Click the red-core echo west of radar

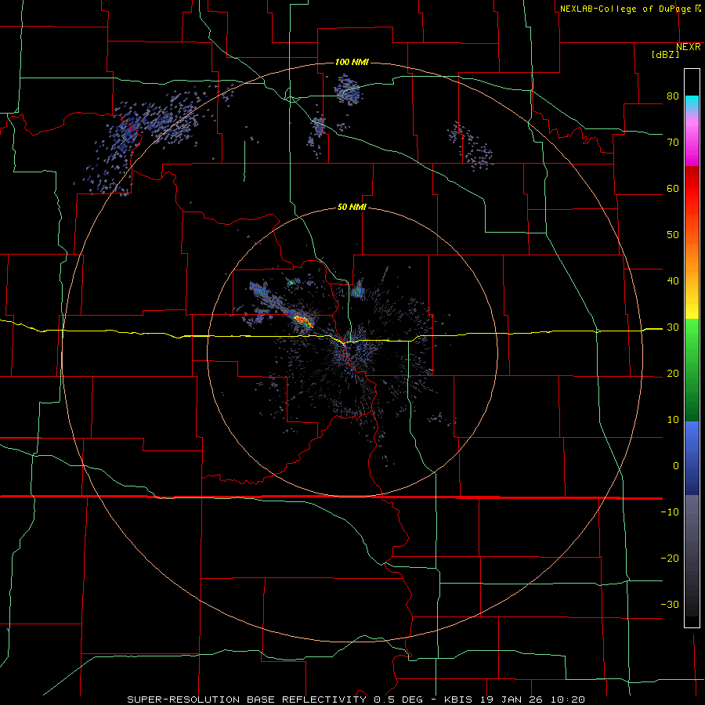click(303, 321)
